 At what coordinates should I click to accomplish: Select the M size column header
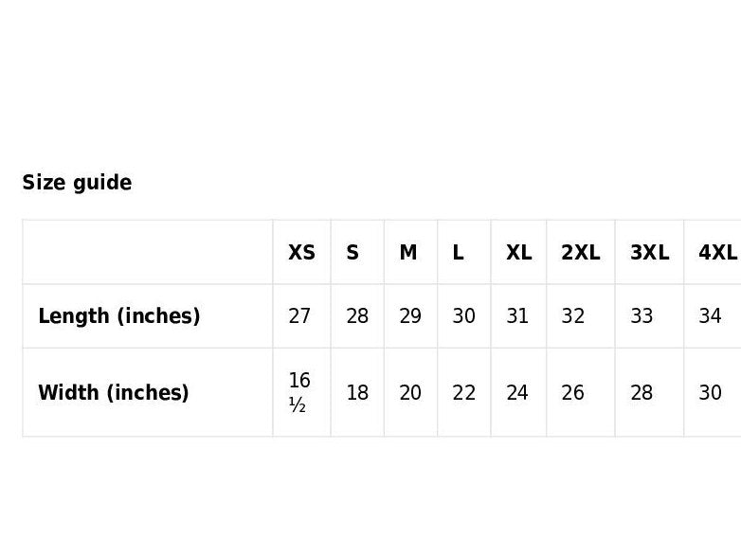(x=408, y=253)
